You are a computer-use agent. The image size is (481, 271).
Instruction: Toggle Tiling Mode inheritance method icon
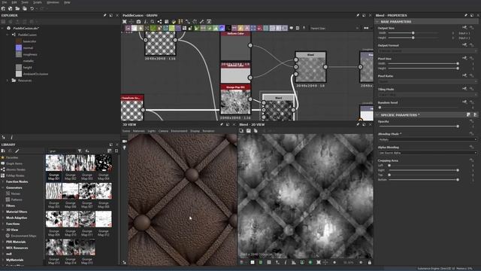tap(464, 89)
